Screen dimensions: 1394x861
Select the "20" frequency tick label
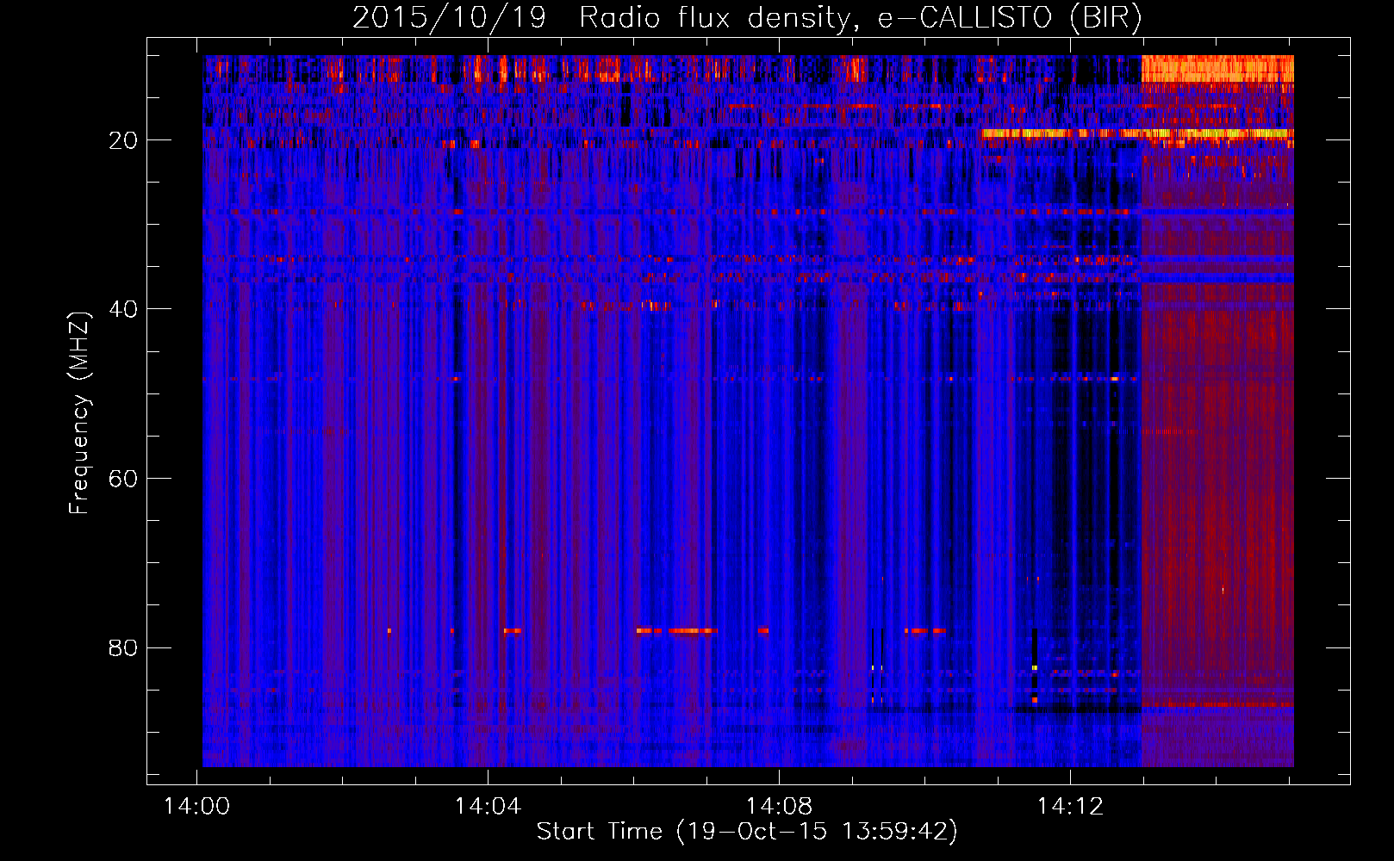124,140
